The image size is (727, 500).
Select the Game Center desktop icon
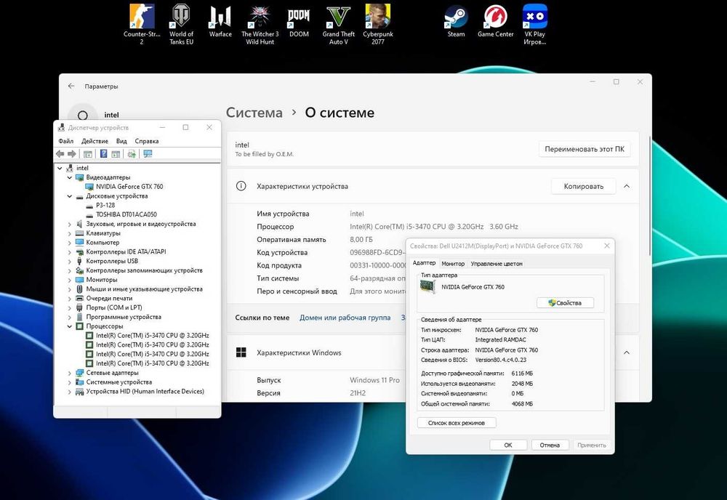496,21
